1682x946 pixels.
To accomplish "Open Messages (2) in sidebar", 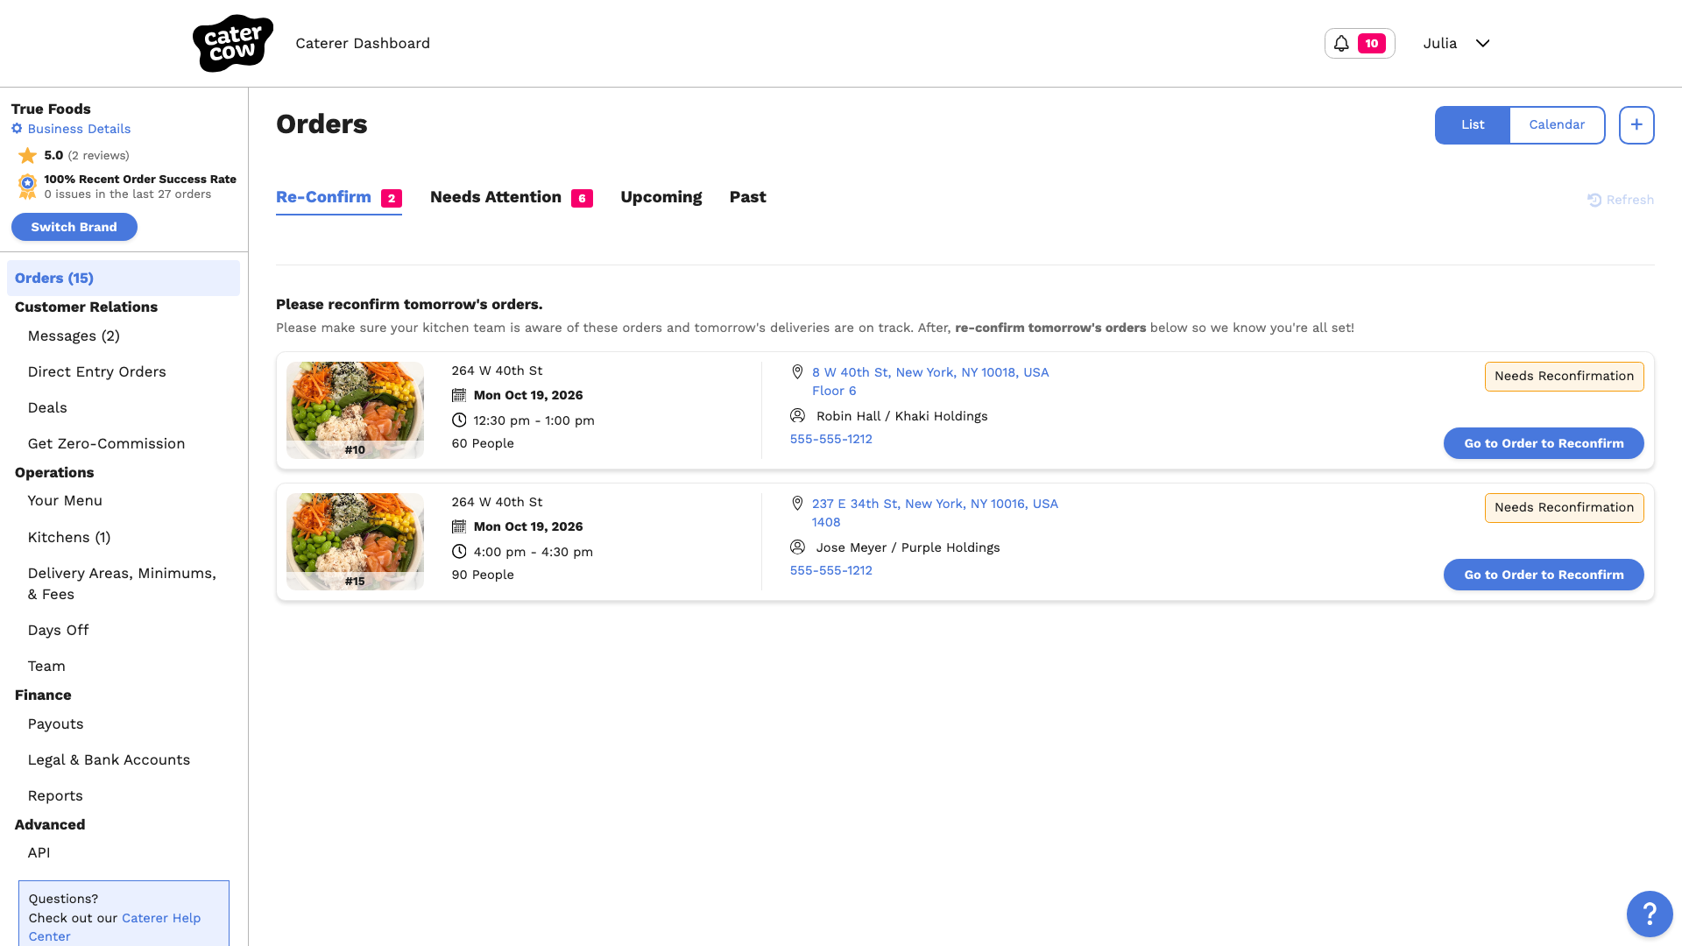I will pyautogui.click(x=74, y=336).
